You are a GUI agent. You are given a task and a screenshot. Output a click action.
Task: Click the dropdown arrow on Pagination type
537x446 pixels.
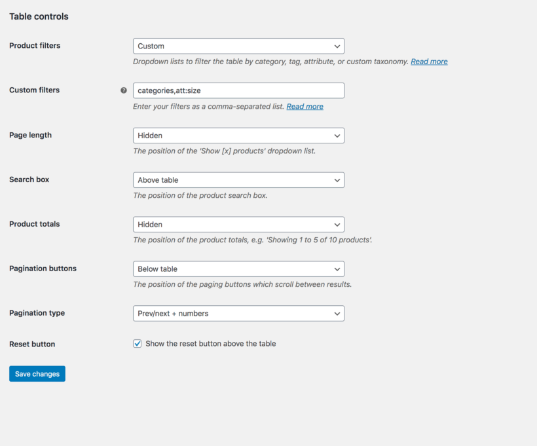[337, 313]
